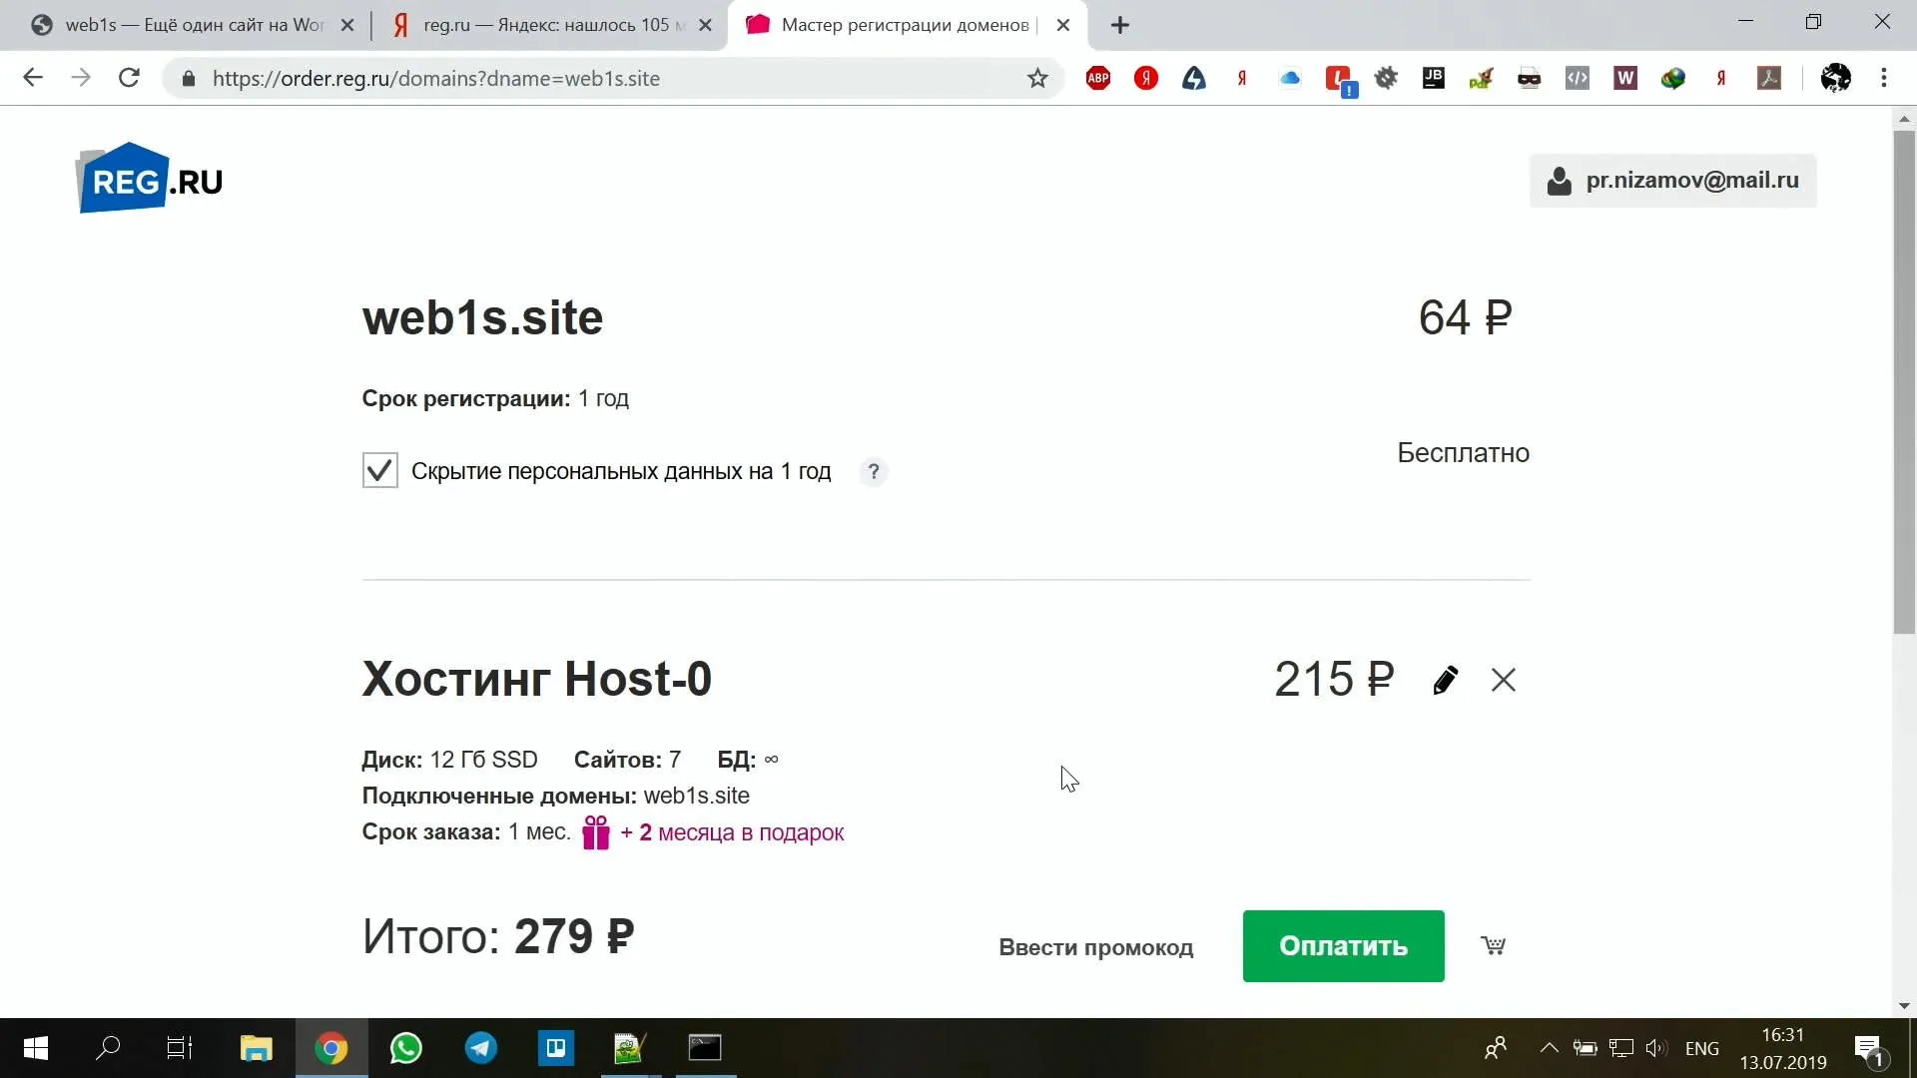Screen dimensions: 1917x1078
Task: Edit the Host-0 hosting order with pencil icon
Action: (1445, 680)
